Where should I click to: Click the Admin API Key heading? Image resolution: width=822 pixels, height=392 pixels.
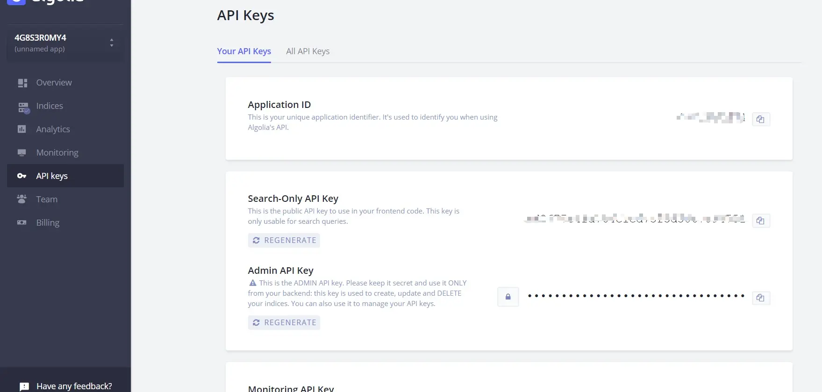coord(281,271)
